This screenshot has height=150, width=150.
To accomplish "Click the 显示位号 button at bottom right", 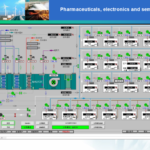I will (x=129, y=131).
